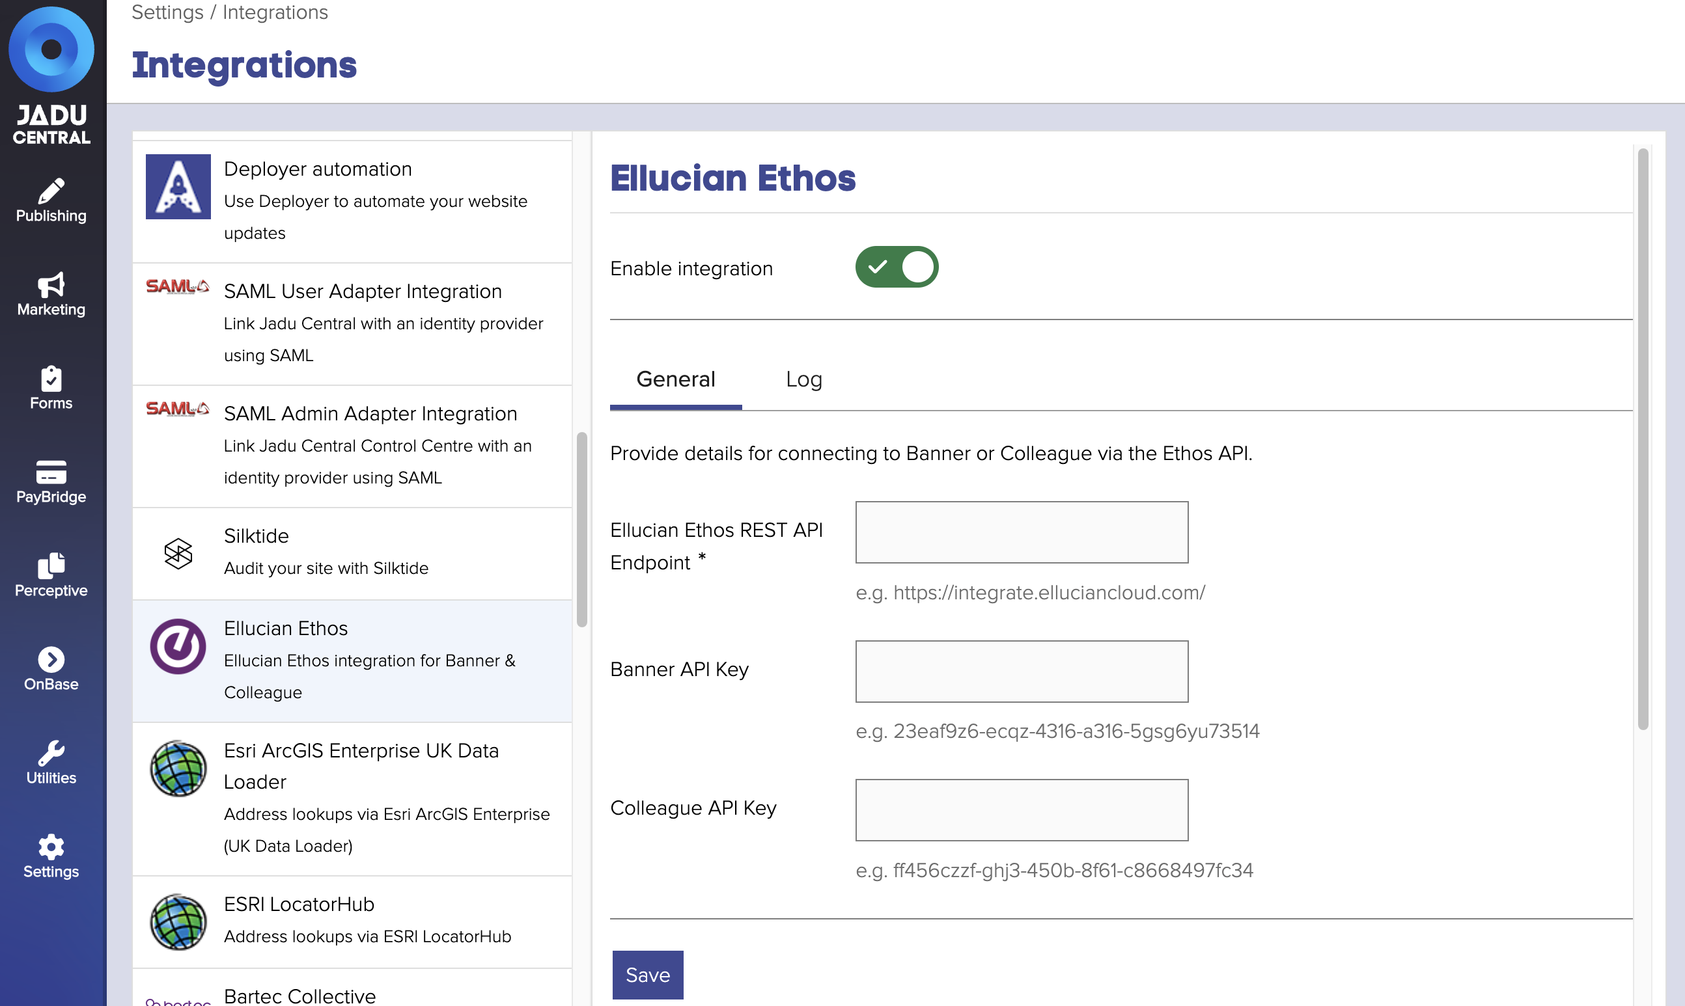This screenshot has width=1685, height=1006.
Task: Click the integrations list scrollbar
Action: 582,530
